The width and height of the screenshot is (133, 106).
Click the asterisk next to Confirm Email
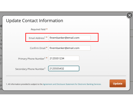click(x=47, y=48)
